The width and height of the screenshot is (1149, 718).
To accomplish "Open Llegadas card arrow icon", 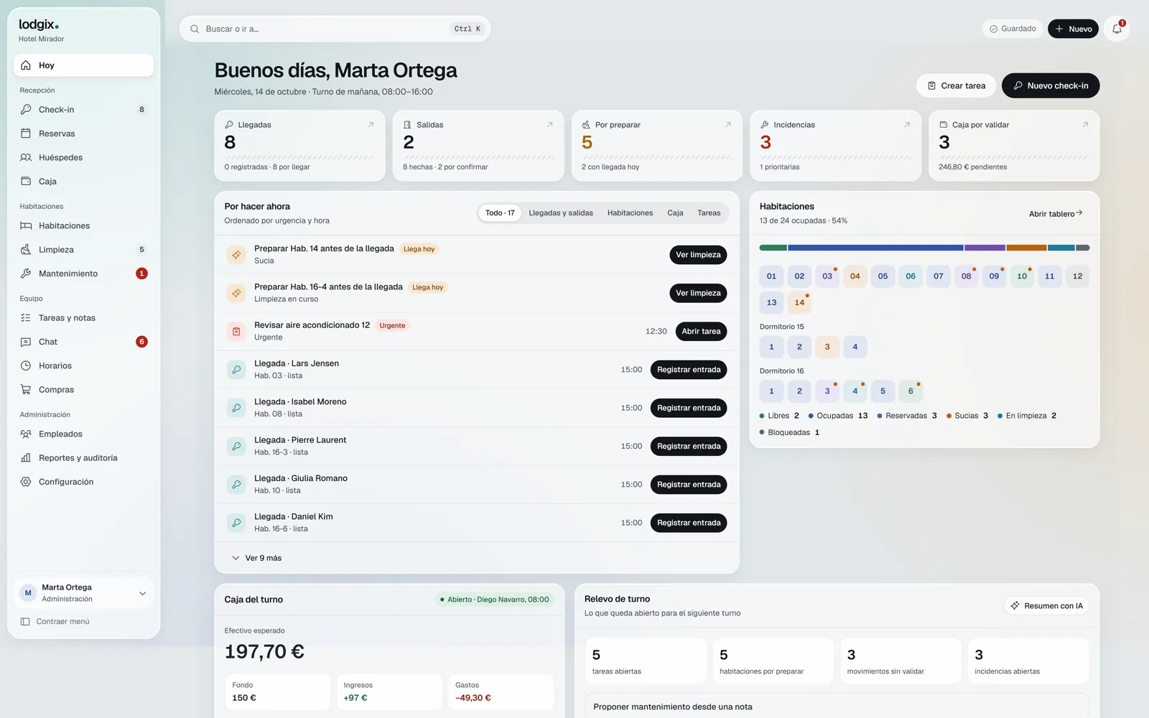I will coord(371,124).
